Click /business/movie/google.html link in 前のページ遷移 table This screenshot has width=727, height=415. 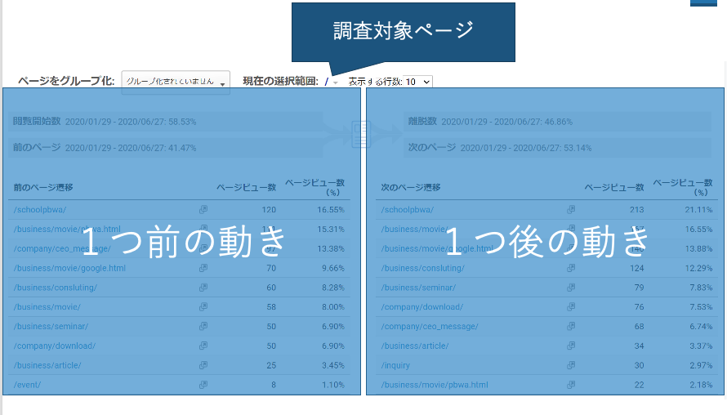[x=69, y=268]
